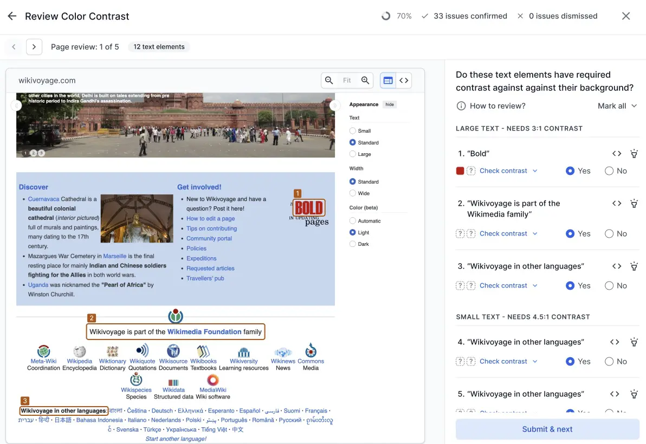Select the screenshot view toggle icon
This screenshot has height=444, width=646.
pyautogui.click(x=387, y=80)
